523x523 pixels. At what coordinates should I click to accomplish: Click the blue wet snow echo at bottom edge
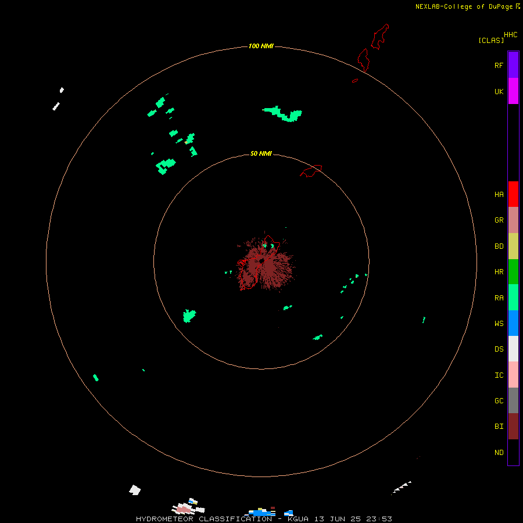coord(262,513)
